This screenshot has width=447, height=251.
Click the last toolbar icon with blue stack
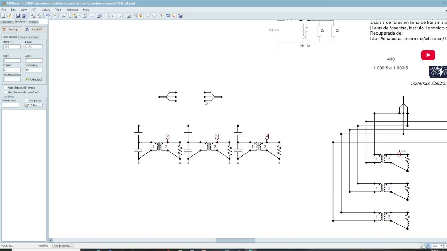179,16
